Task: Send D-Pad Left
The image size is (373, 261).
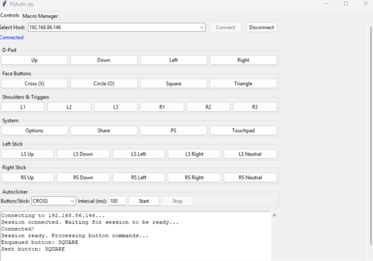Action: pos(173,60)
